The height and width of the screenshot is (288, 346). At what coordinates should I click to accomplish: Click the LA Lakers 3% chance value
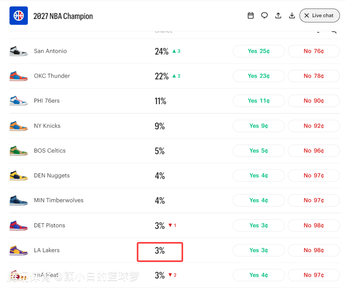coord(160,251)
